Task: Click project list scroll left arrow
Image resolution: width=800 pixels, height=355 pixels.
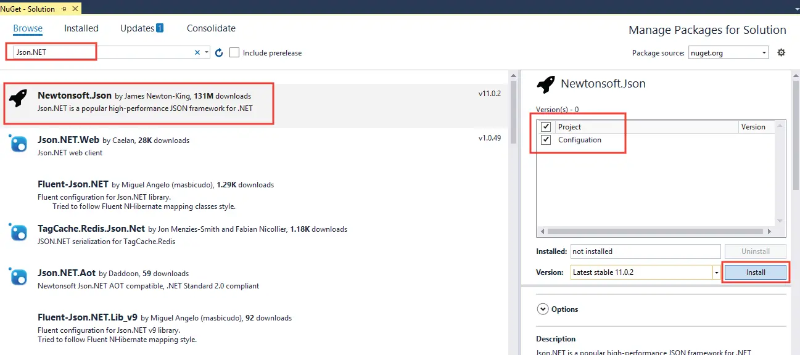Action: 542,232
